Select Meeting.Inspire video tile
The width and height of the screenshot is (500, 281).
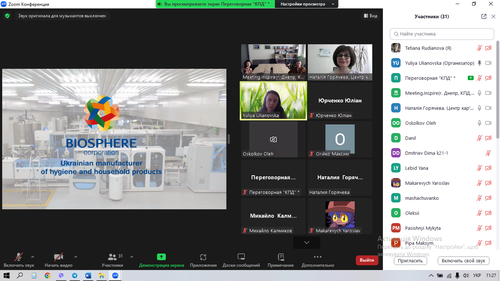273,62
